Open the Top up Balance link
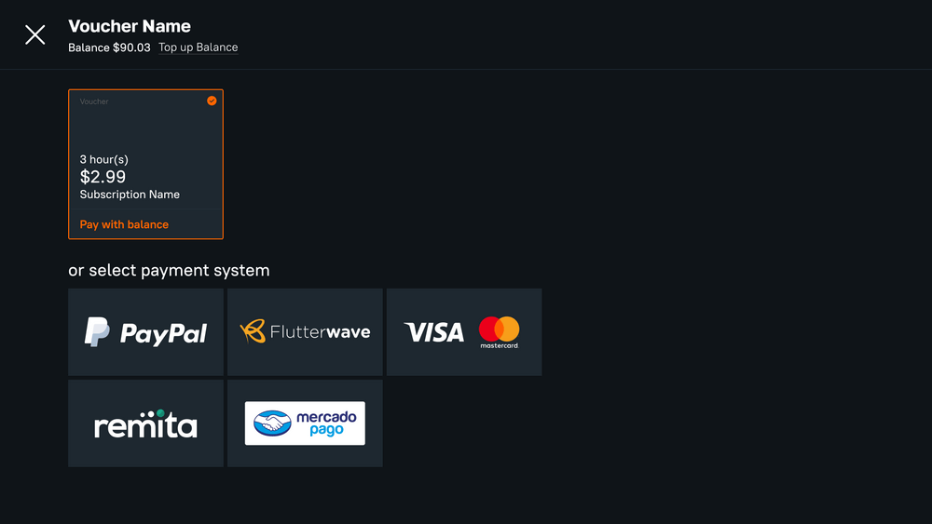The width and height of the screenshot is (932, 524). click(x=198, y=47)
